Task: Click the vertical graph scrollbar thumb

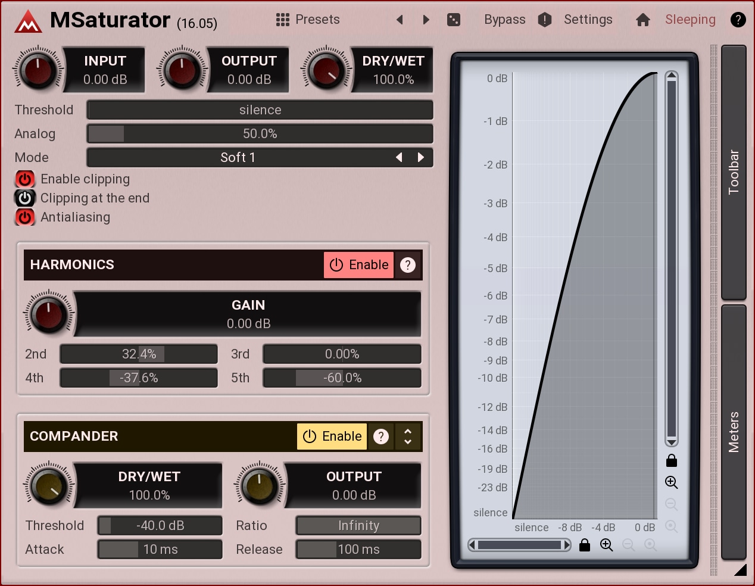Action: [672, 259]
